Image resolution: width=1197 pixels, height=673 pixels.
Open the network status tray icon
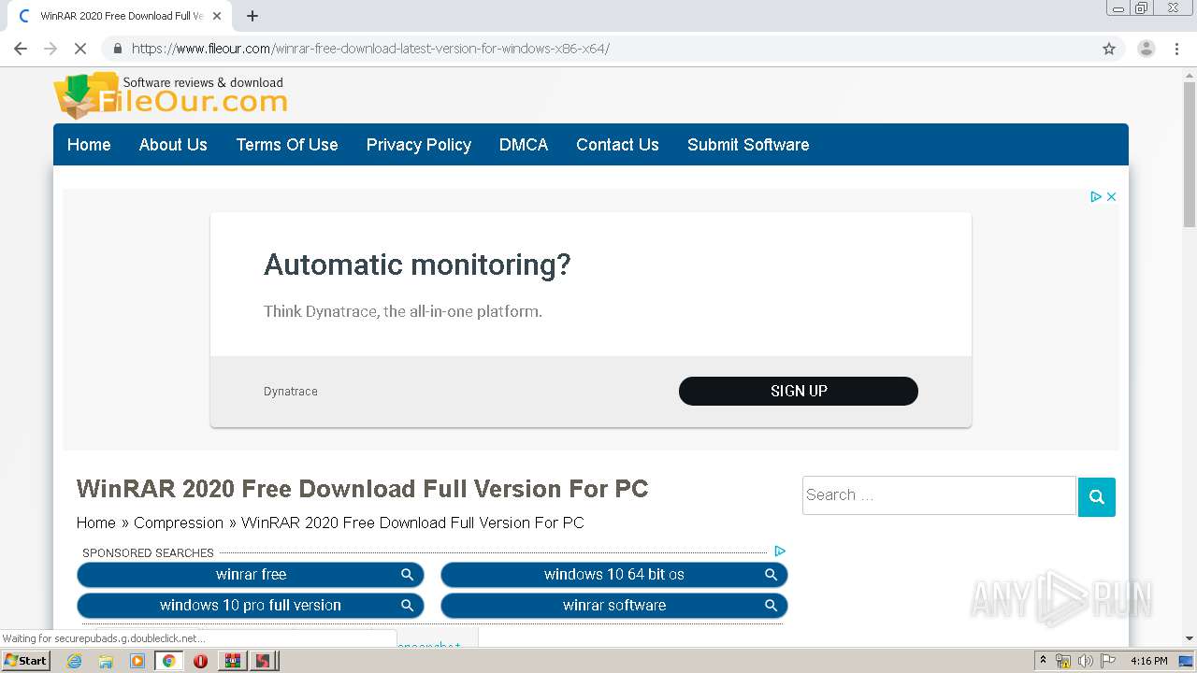[1063, 661]
